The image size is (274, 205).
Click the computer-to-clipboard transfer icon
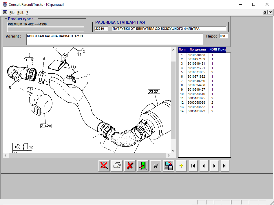[169, 166]
